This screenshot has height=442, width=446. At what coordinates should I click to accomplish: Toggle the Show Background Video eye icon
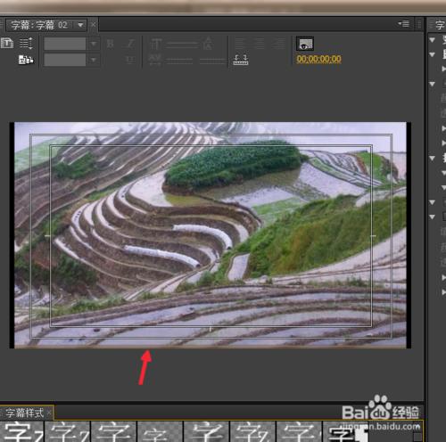(x=305, y=44)
